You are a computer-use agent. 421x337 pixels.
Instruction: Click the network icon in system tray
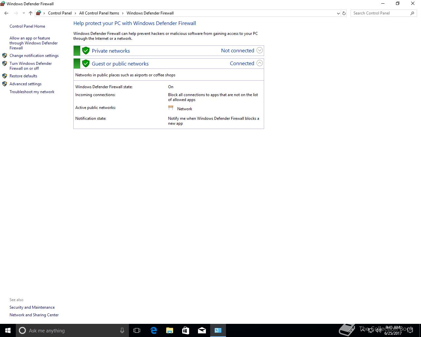(x=371, y=330)
